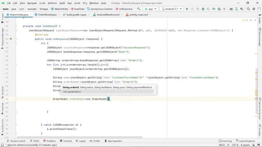Image resolution: width=262 pixels, height=147 pixels.
Task: Open the VCS menu
Action: click(x=85, y=3)
